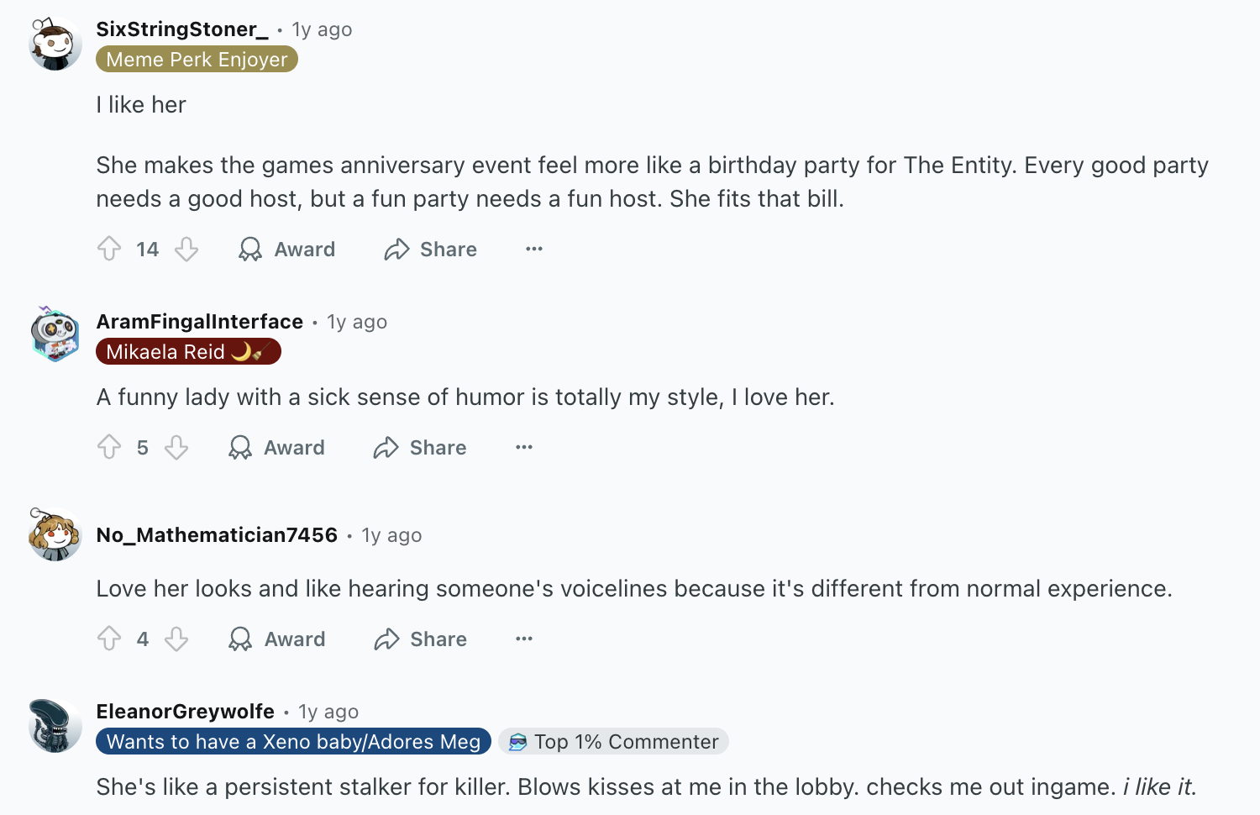Toggle the upvote on AramFingalInterface's comment
The height and width of the screenshot is (815, 1260).
pos(108,447)
